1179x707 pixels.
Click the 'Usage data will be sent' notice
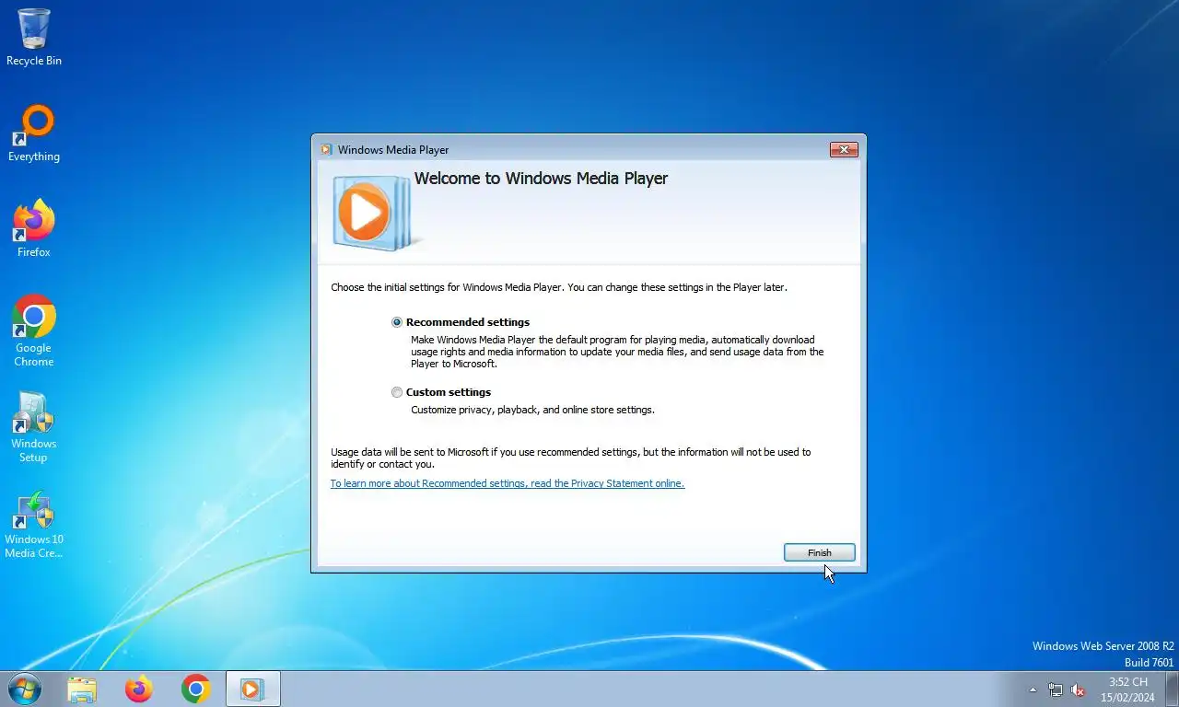pos(571,458)
